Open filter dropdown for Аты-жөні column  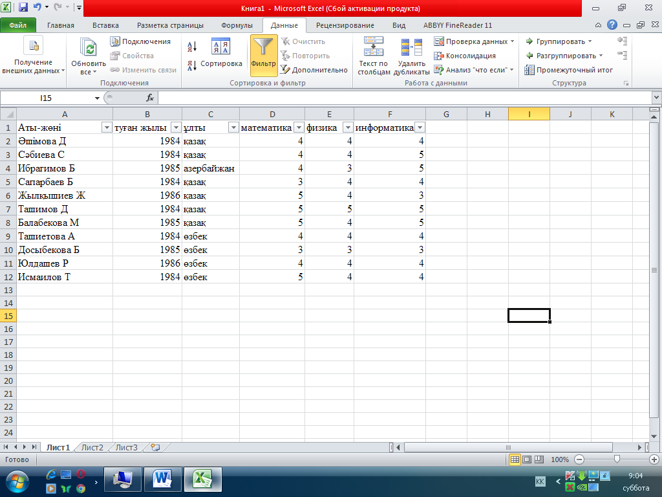pyautogui.click(x=107, y=127)
